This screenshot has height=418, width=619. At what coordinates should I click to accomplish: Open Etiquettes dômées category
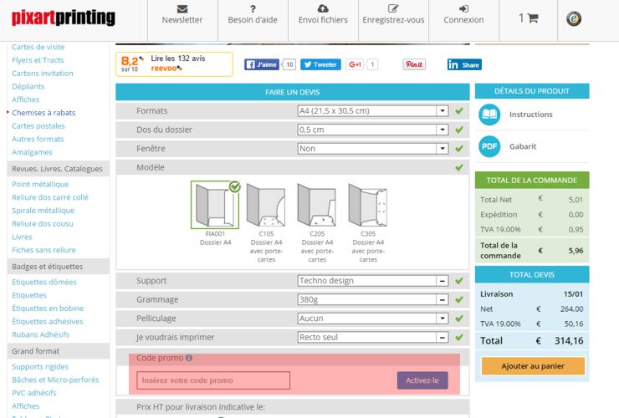coord(43,283)
